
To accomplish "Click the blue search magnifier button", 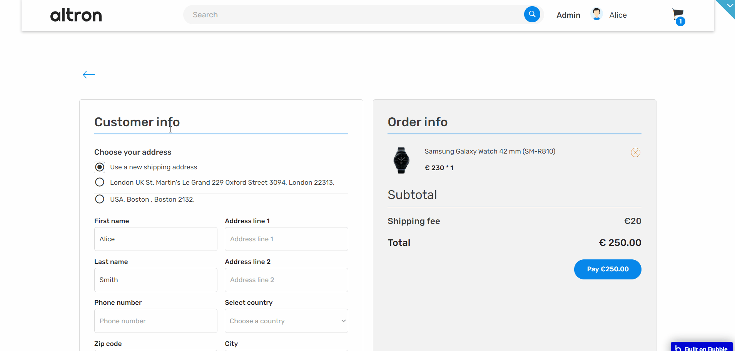I will pyautogui.click(x=532, y=15).
